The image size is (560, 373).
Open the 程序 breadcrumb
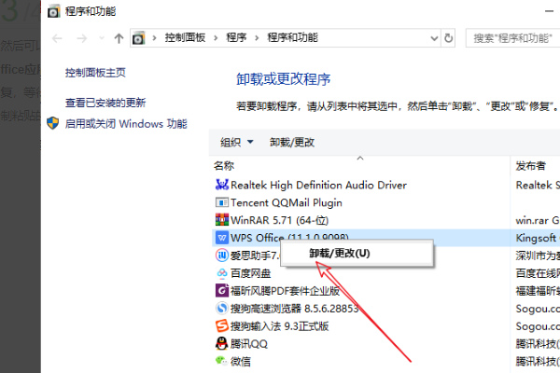(x=236, y=37)
